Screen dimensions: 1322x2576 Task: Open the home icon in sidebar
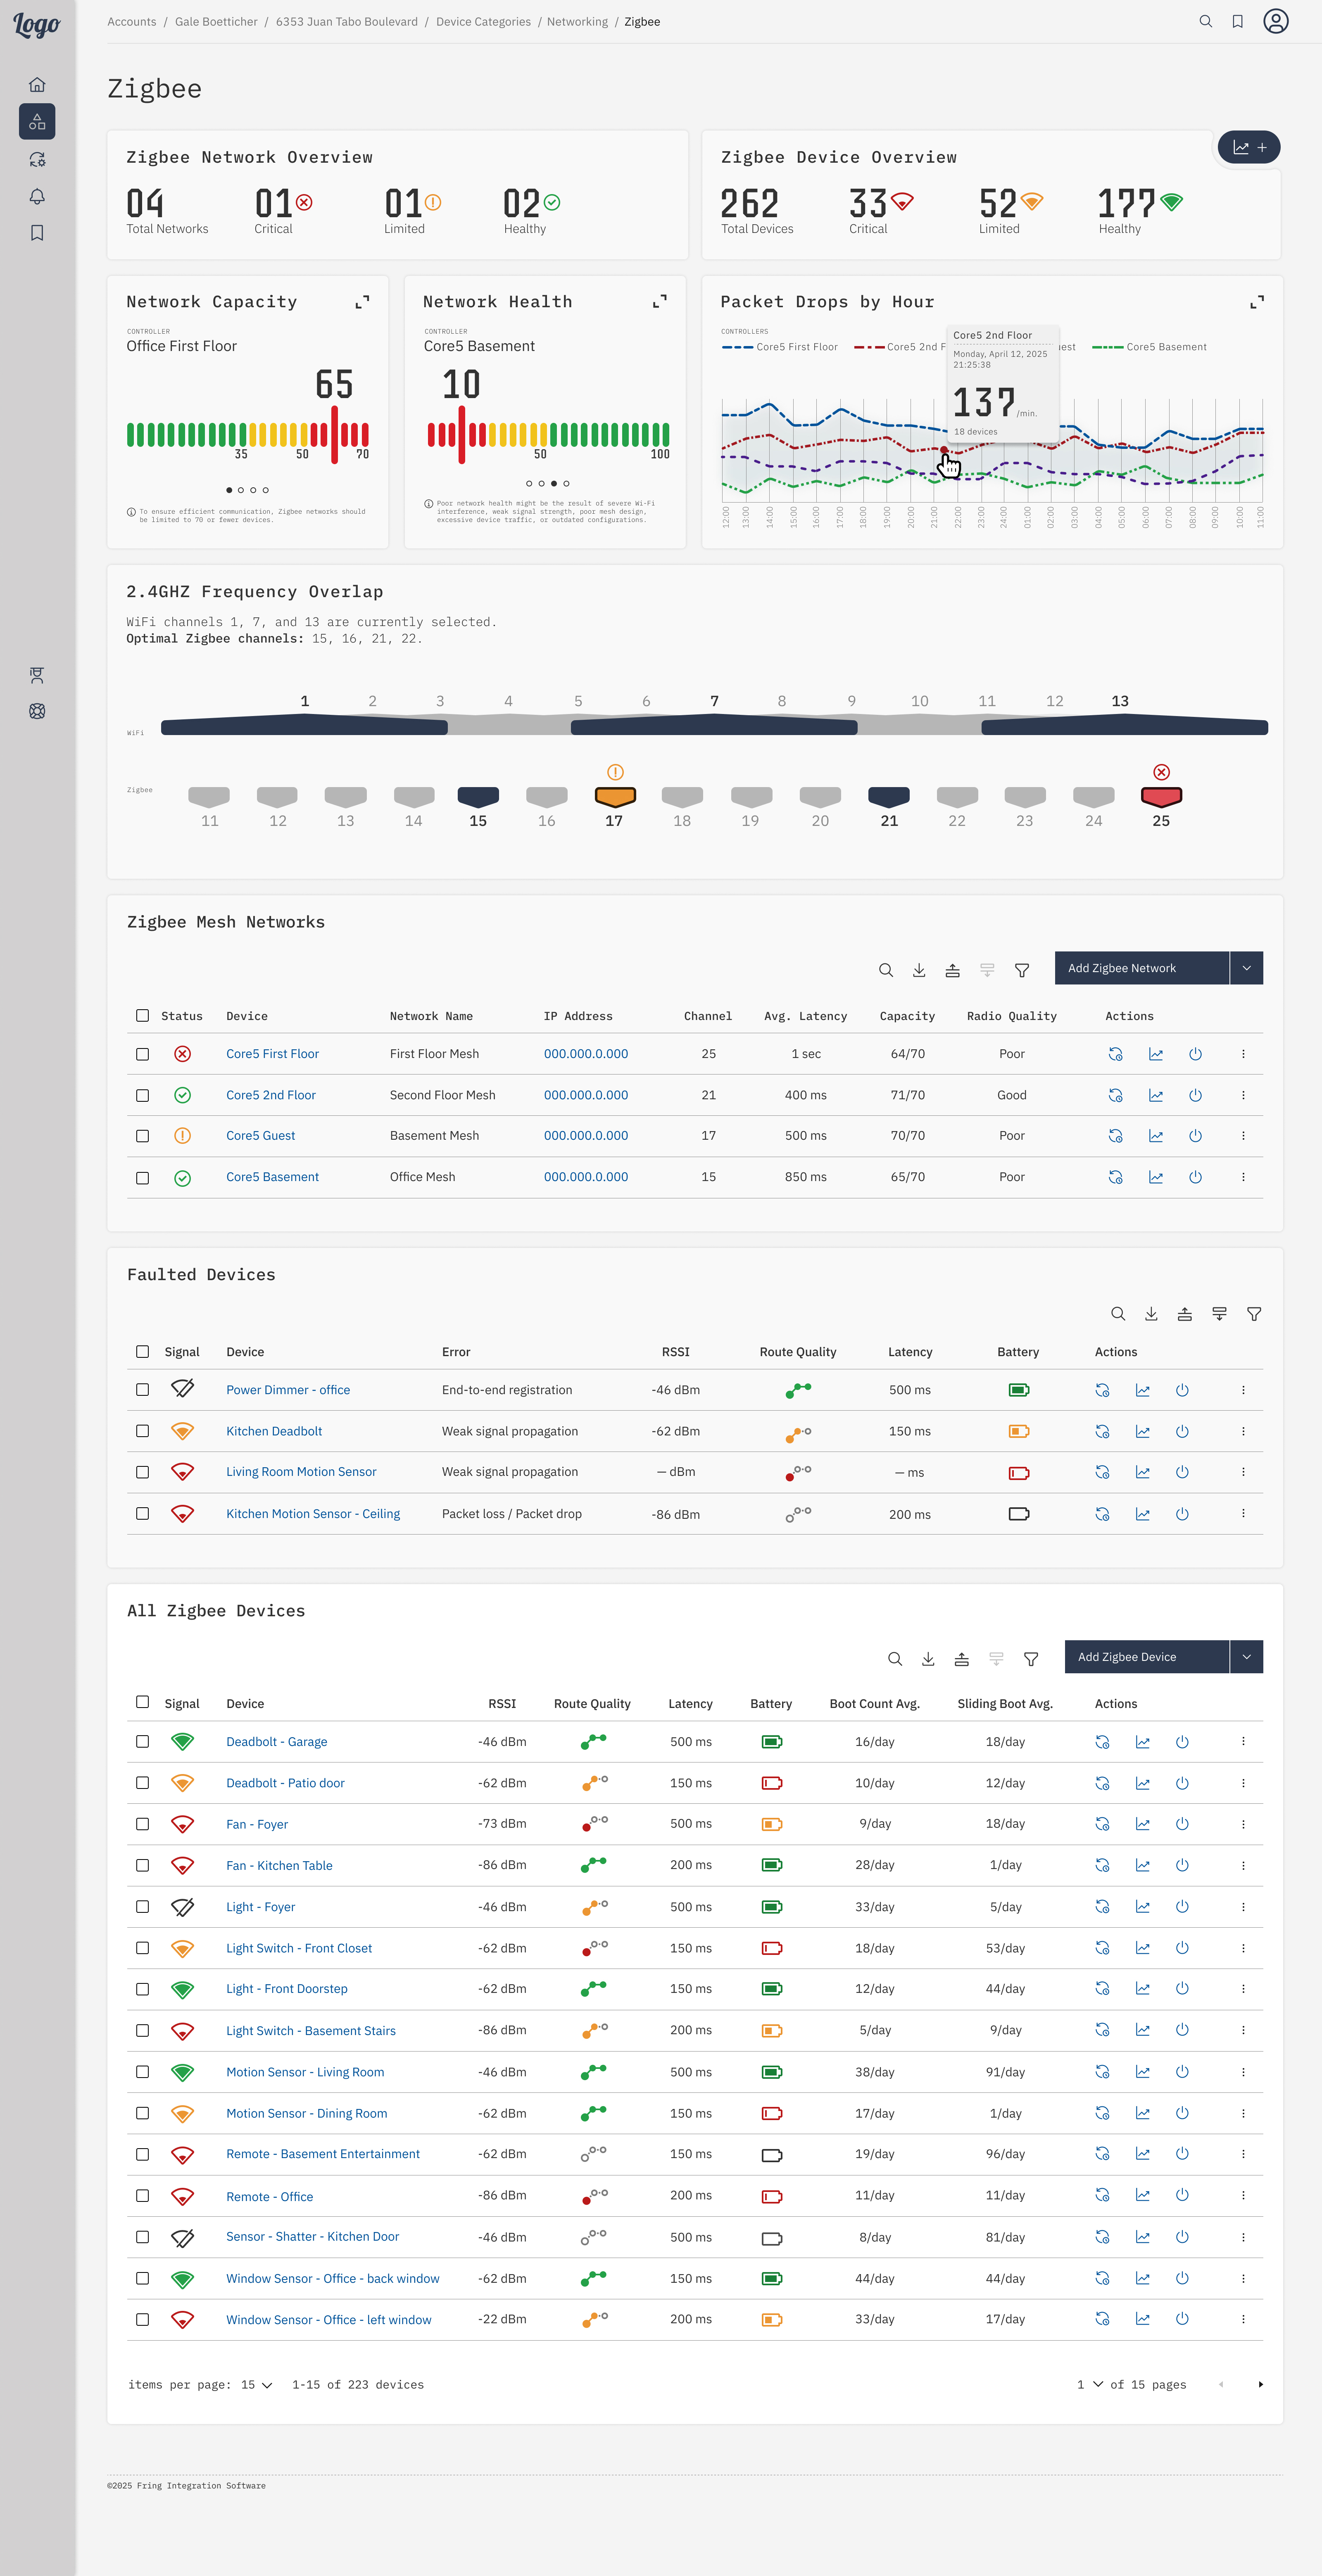pos(37,85)
